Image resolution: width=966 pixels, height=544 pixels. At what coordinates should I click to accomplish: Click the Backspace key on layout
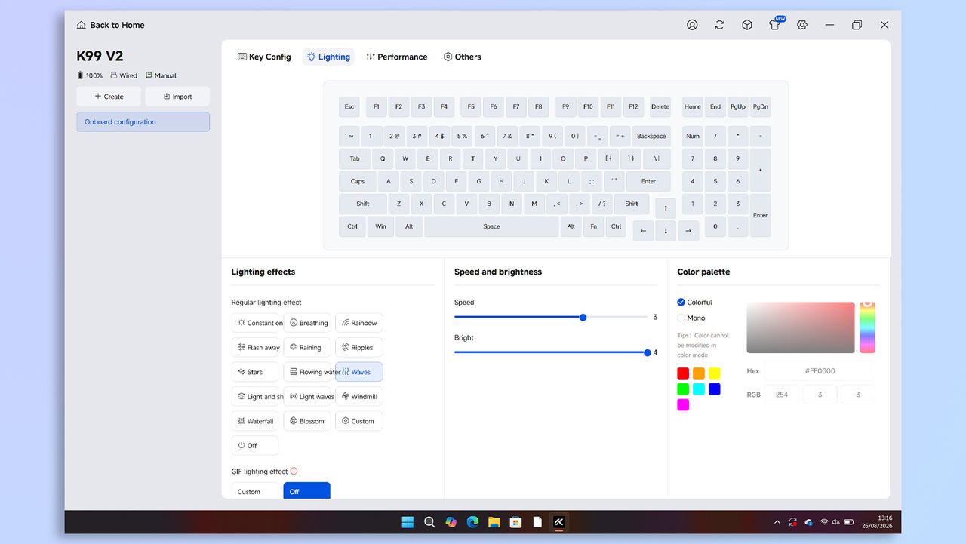[651, 137]
